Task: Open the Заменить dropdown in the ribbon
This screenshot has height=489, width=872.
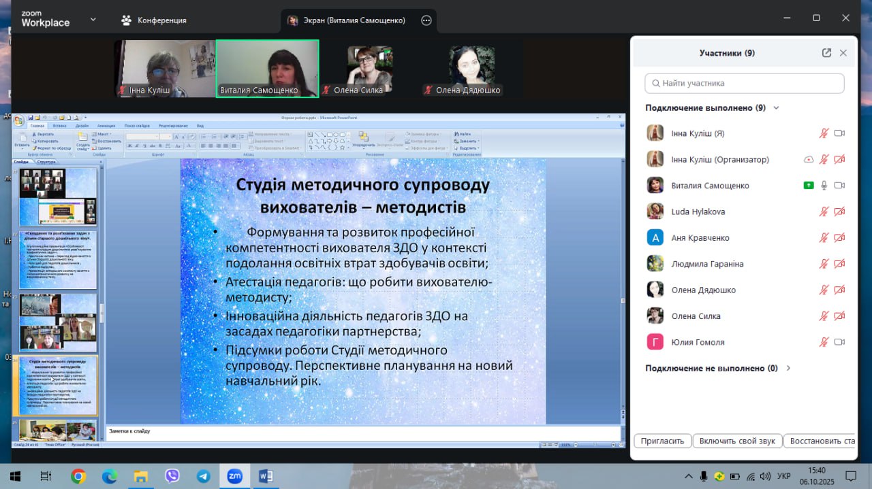Action: coord(466,141)
